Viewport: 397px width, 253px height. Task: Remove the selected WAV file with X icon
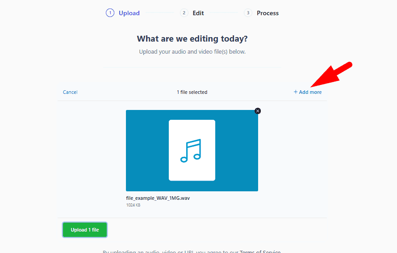click(258, 111)
